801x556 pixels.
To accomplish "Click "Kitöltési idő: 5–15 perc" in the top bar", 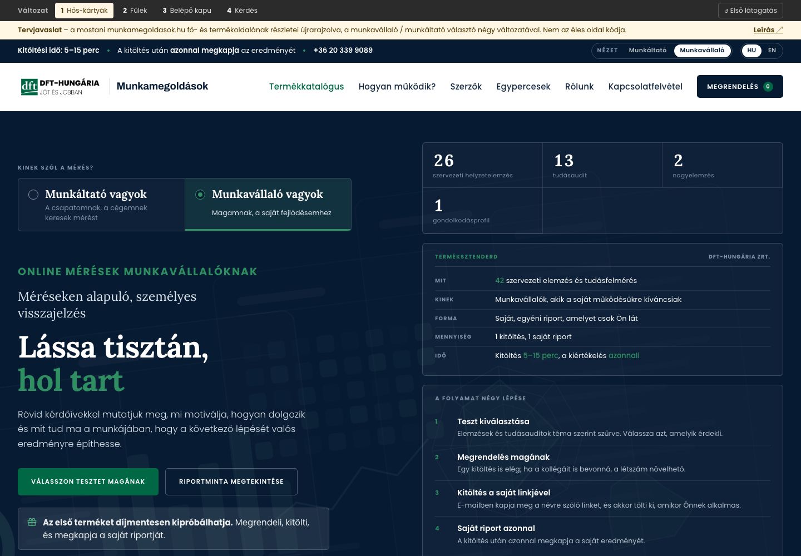I will pyautogui.click(x=58, y=51).
